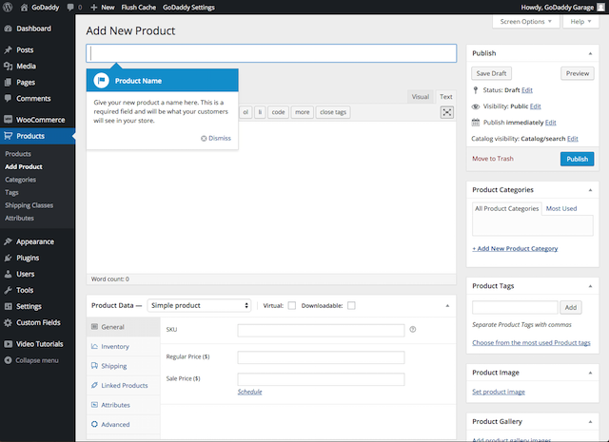Toggle distraction-free fullscreen editor icon
The height and width of the screenshot is (442, 609).
(x=447, y=112)
